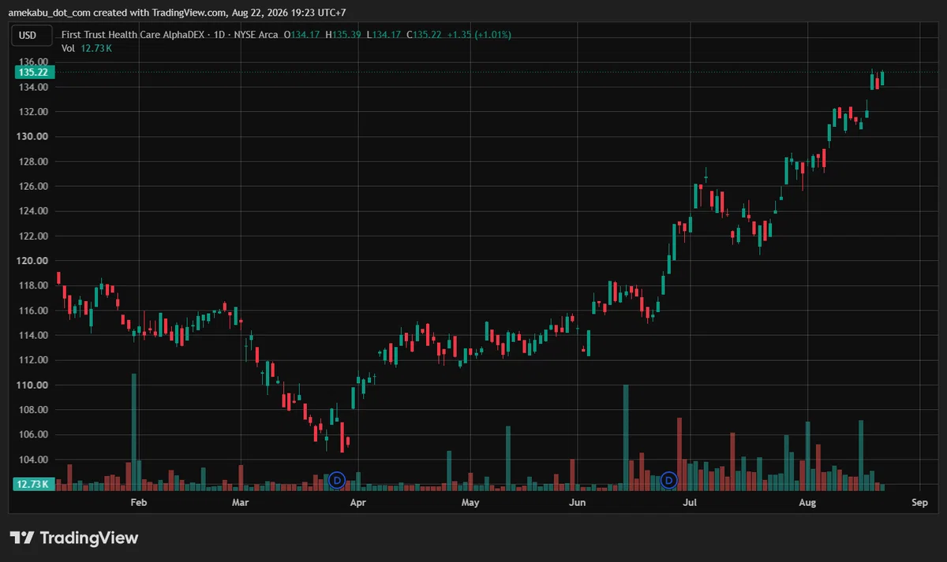Click the dividend D marker near July

coord(669,479)
